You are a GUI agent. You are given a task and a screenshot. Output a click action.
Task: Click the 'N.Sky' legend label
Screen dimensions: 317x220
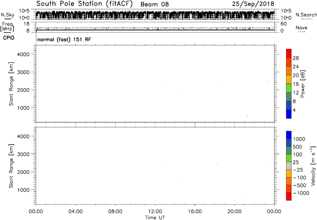(8, 15)
